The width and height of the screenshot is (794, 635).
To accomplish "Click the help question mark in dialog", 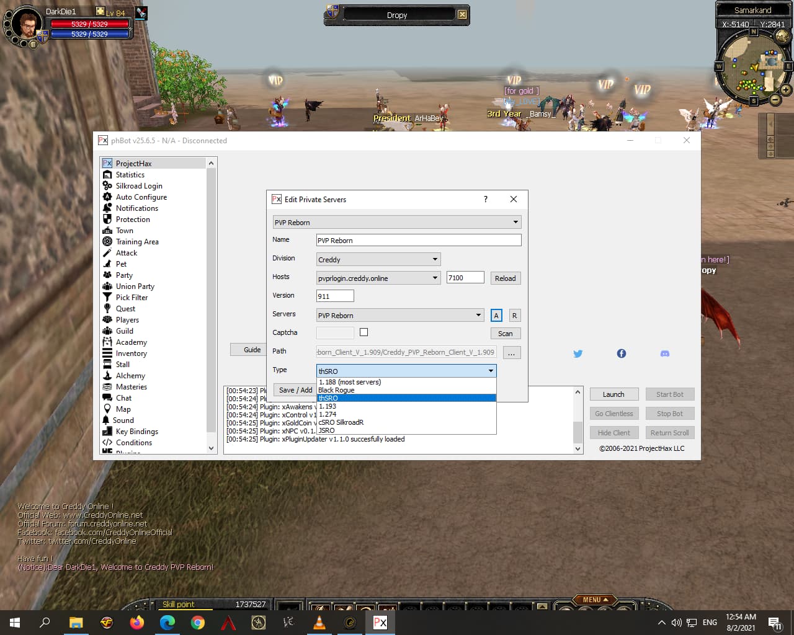I will (x=485, y=199).
